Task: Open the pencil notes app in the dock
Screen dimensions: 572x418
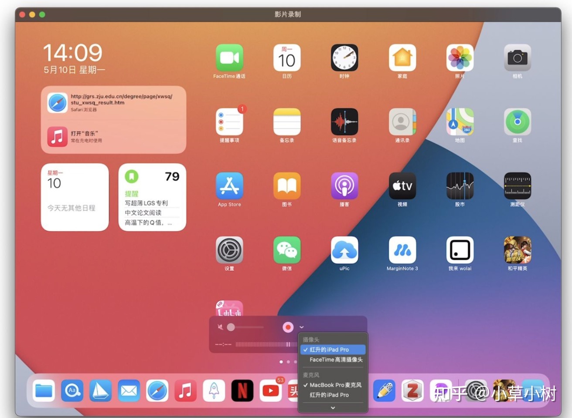Action: tap(384, 391)
